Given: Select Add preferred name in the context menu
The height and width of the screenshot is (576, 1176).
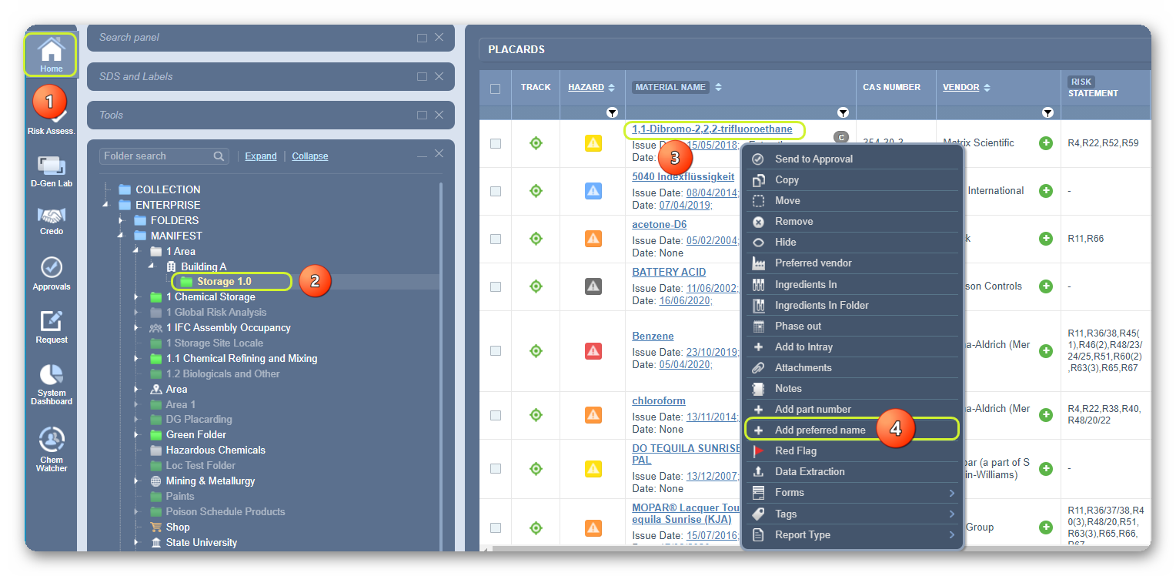Looking at the screenshot, I should click(x=853, y=430).
